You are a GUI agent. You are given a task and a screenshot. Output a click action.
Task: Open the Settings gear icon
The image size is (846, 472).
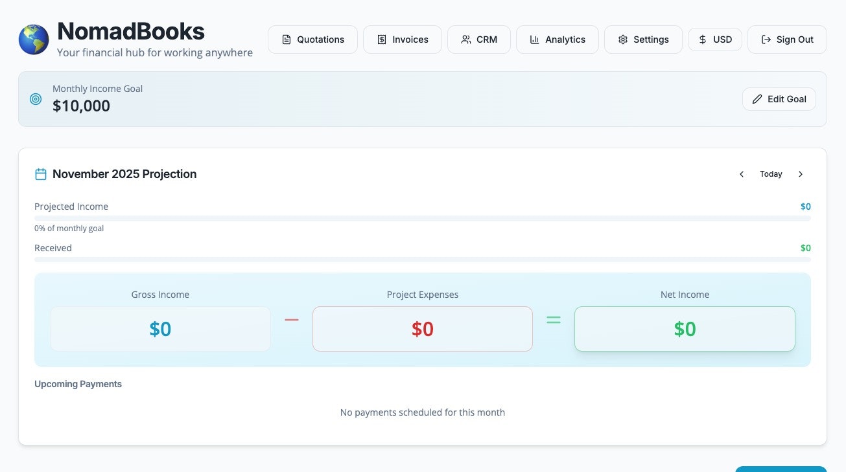point(623,39)
